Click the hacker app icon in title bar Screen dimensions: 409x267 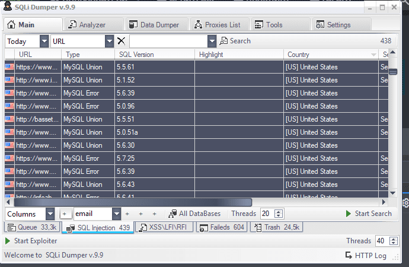(x=8, y=6)
